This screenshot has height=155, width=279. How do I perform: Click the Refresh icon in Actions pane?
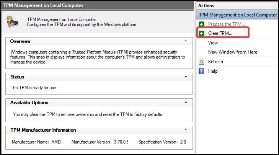tap(201, 62)
